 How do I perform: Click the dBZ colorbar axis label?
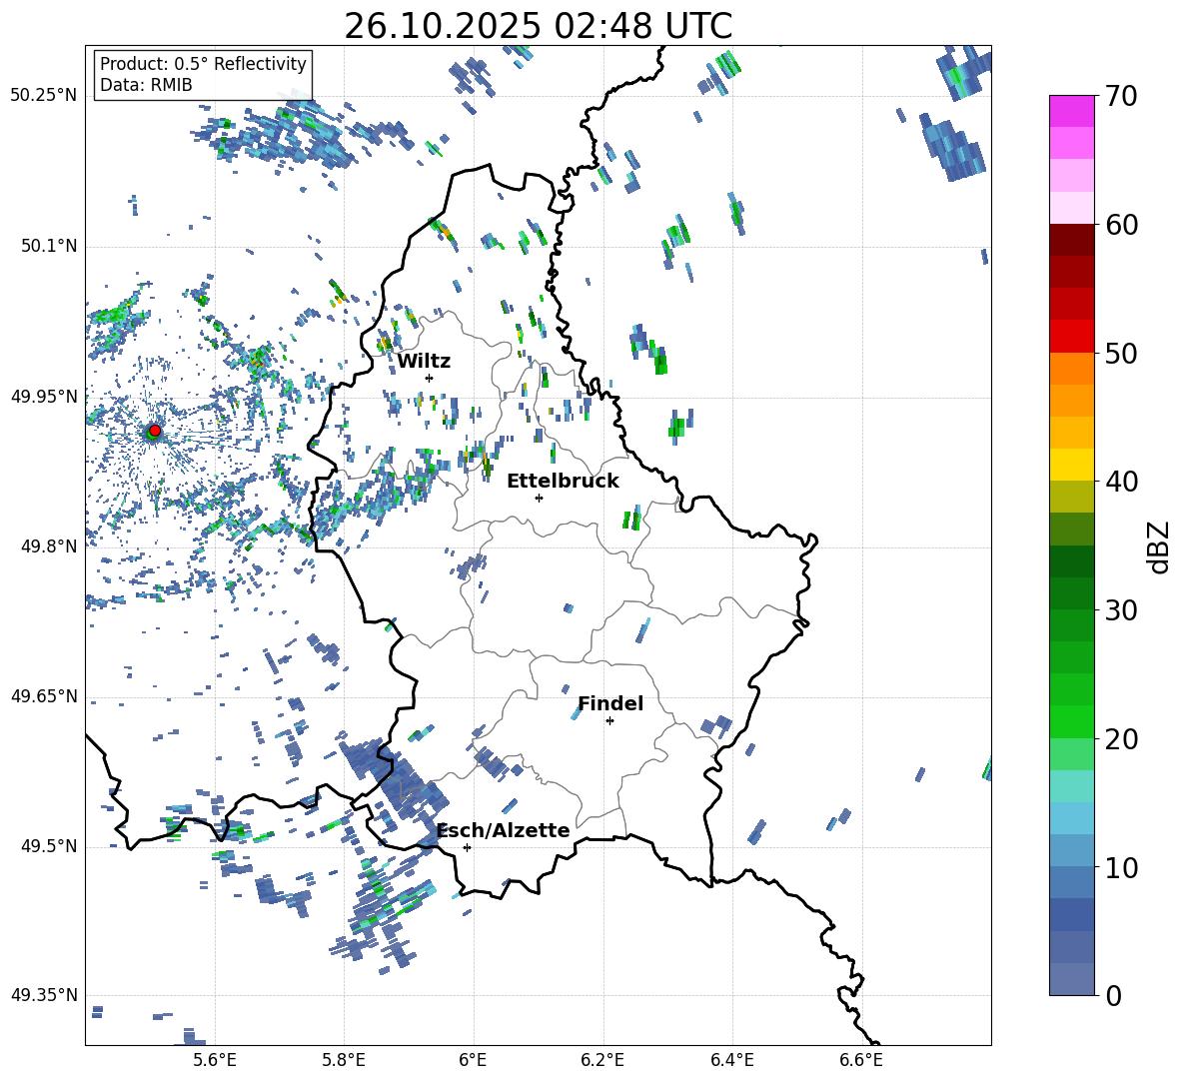(1159, 547)
